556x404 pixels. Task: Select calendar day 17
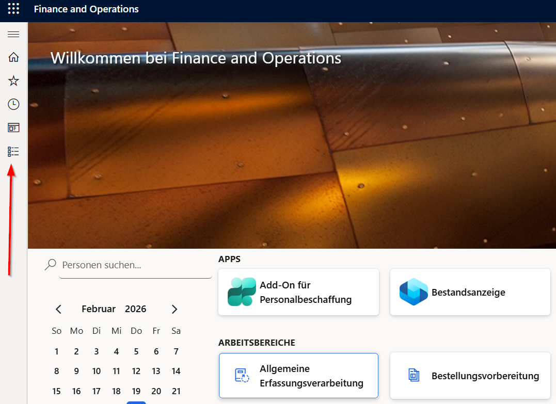[97, 391]
